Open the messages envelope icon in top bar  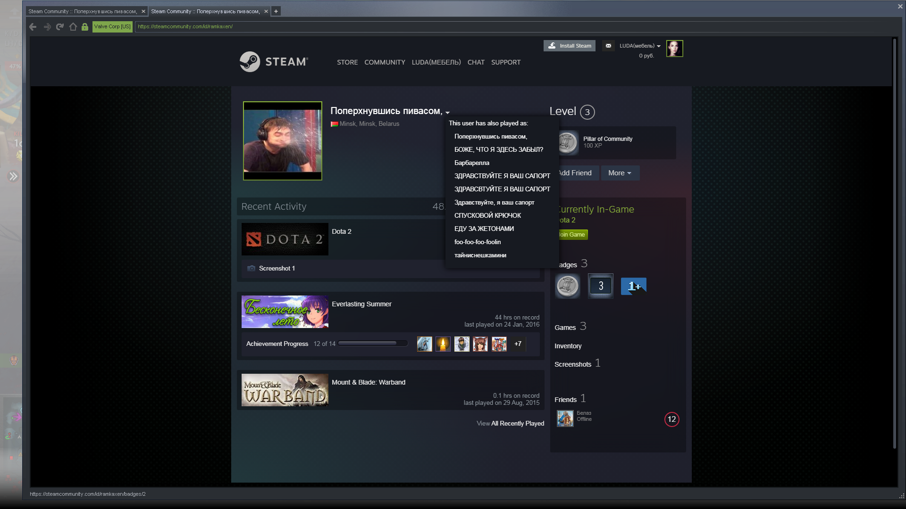[609, 46]
